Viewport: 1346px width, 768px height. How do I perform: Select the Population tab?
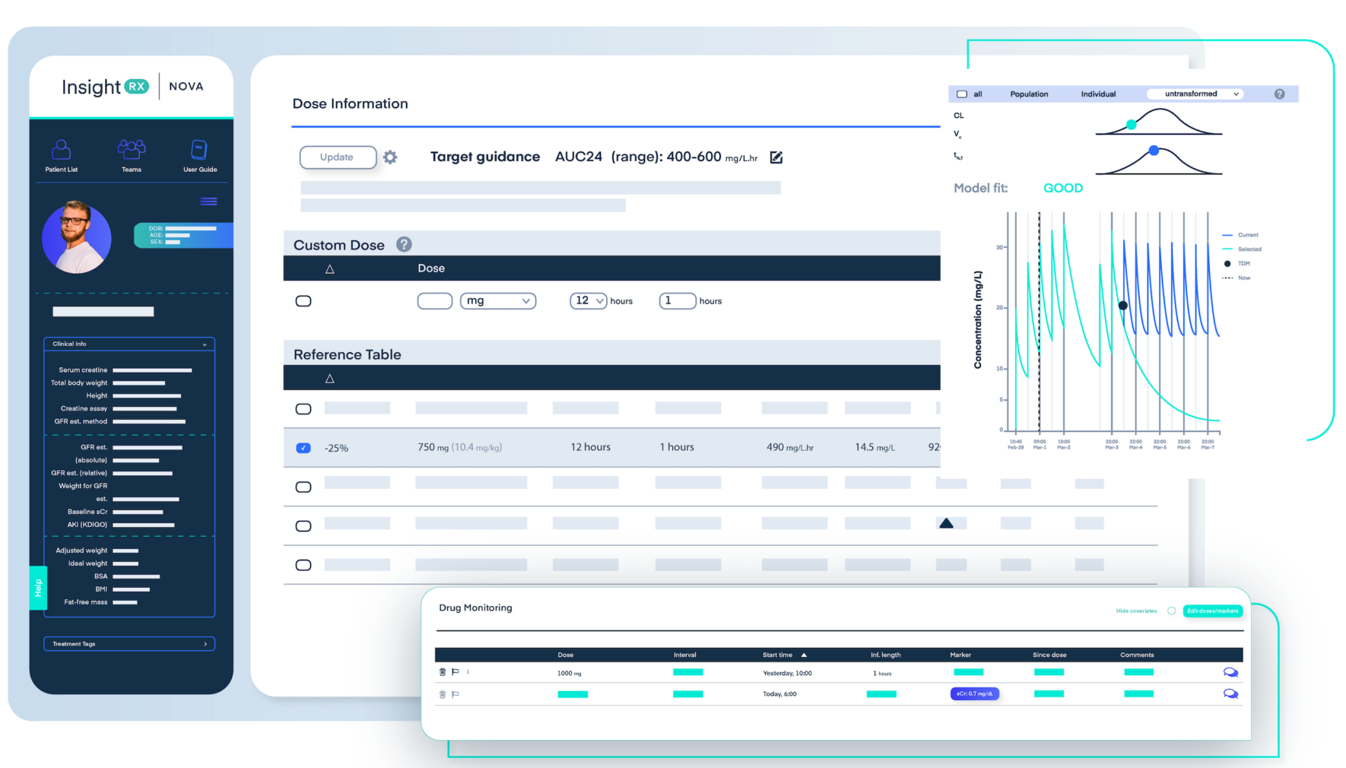tap(1029, 94)
